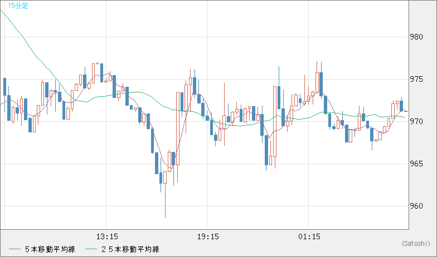The image size is (437, 257).
Task: Select the 975 price axis label
Action: pos(416,79)
